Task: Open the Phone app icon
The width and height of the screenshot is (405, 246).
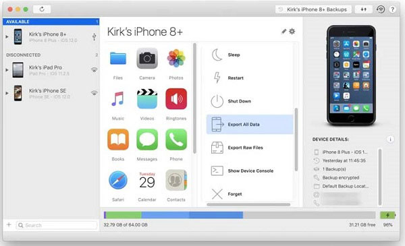Action: pos(176,140)
